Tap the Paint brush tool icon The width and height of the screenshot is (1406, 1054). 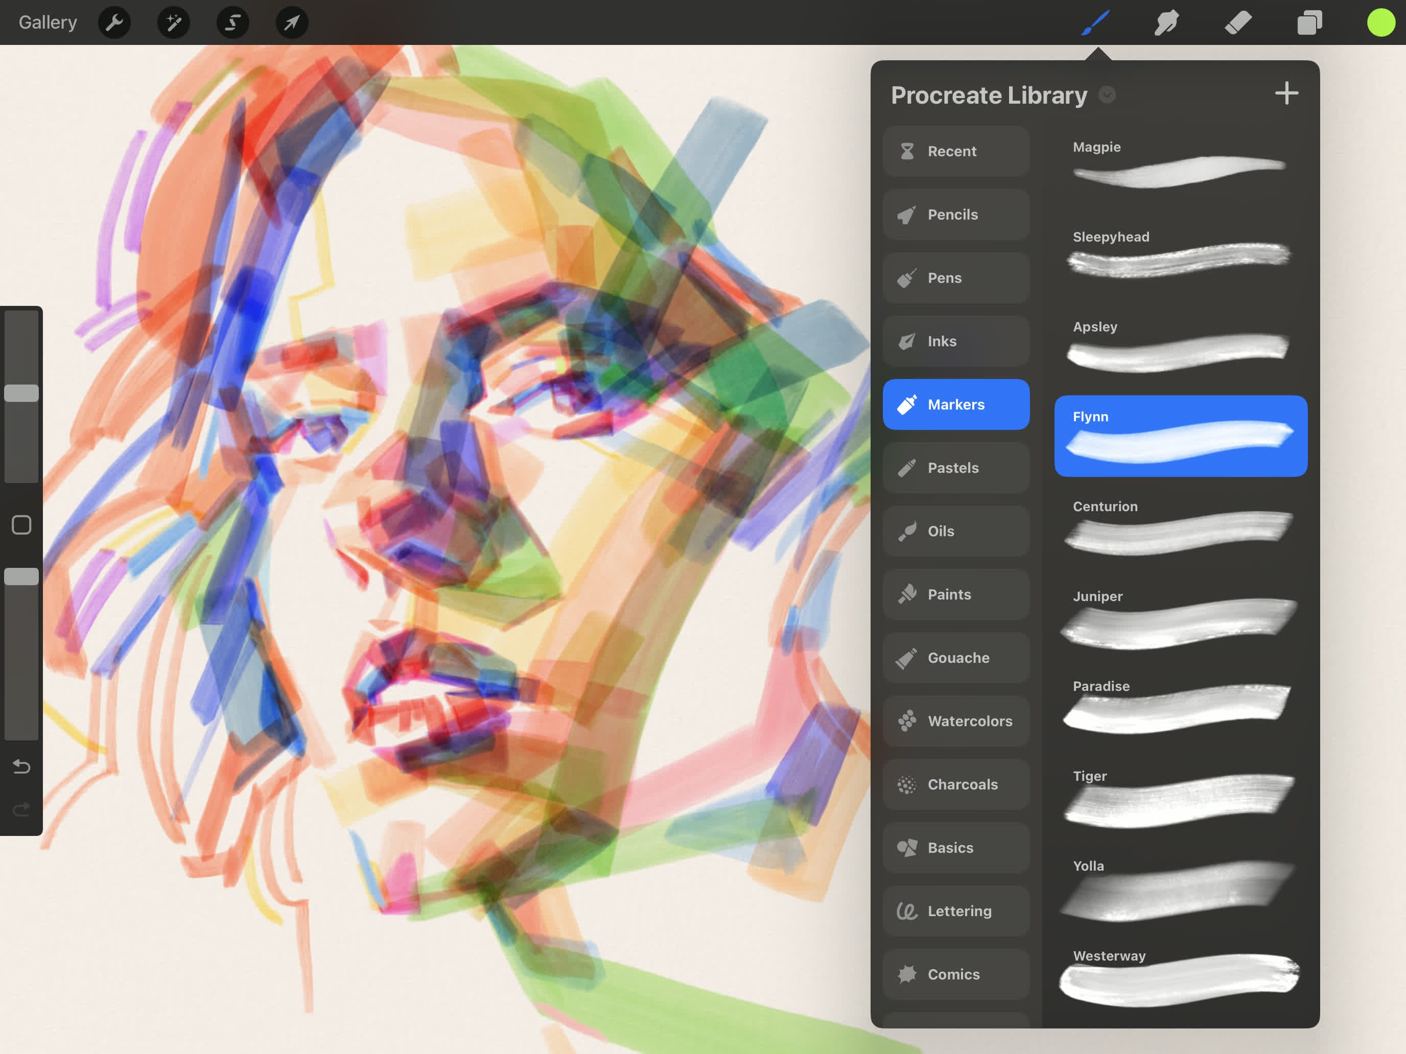(1096, 23)
